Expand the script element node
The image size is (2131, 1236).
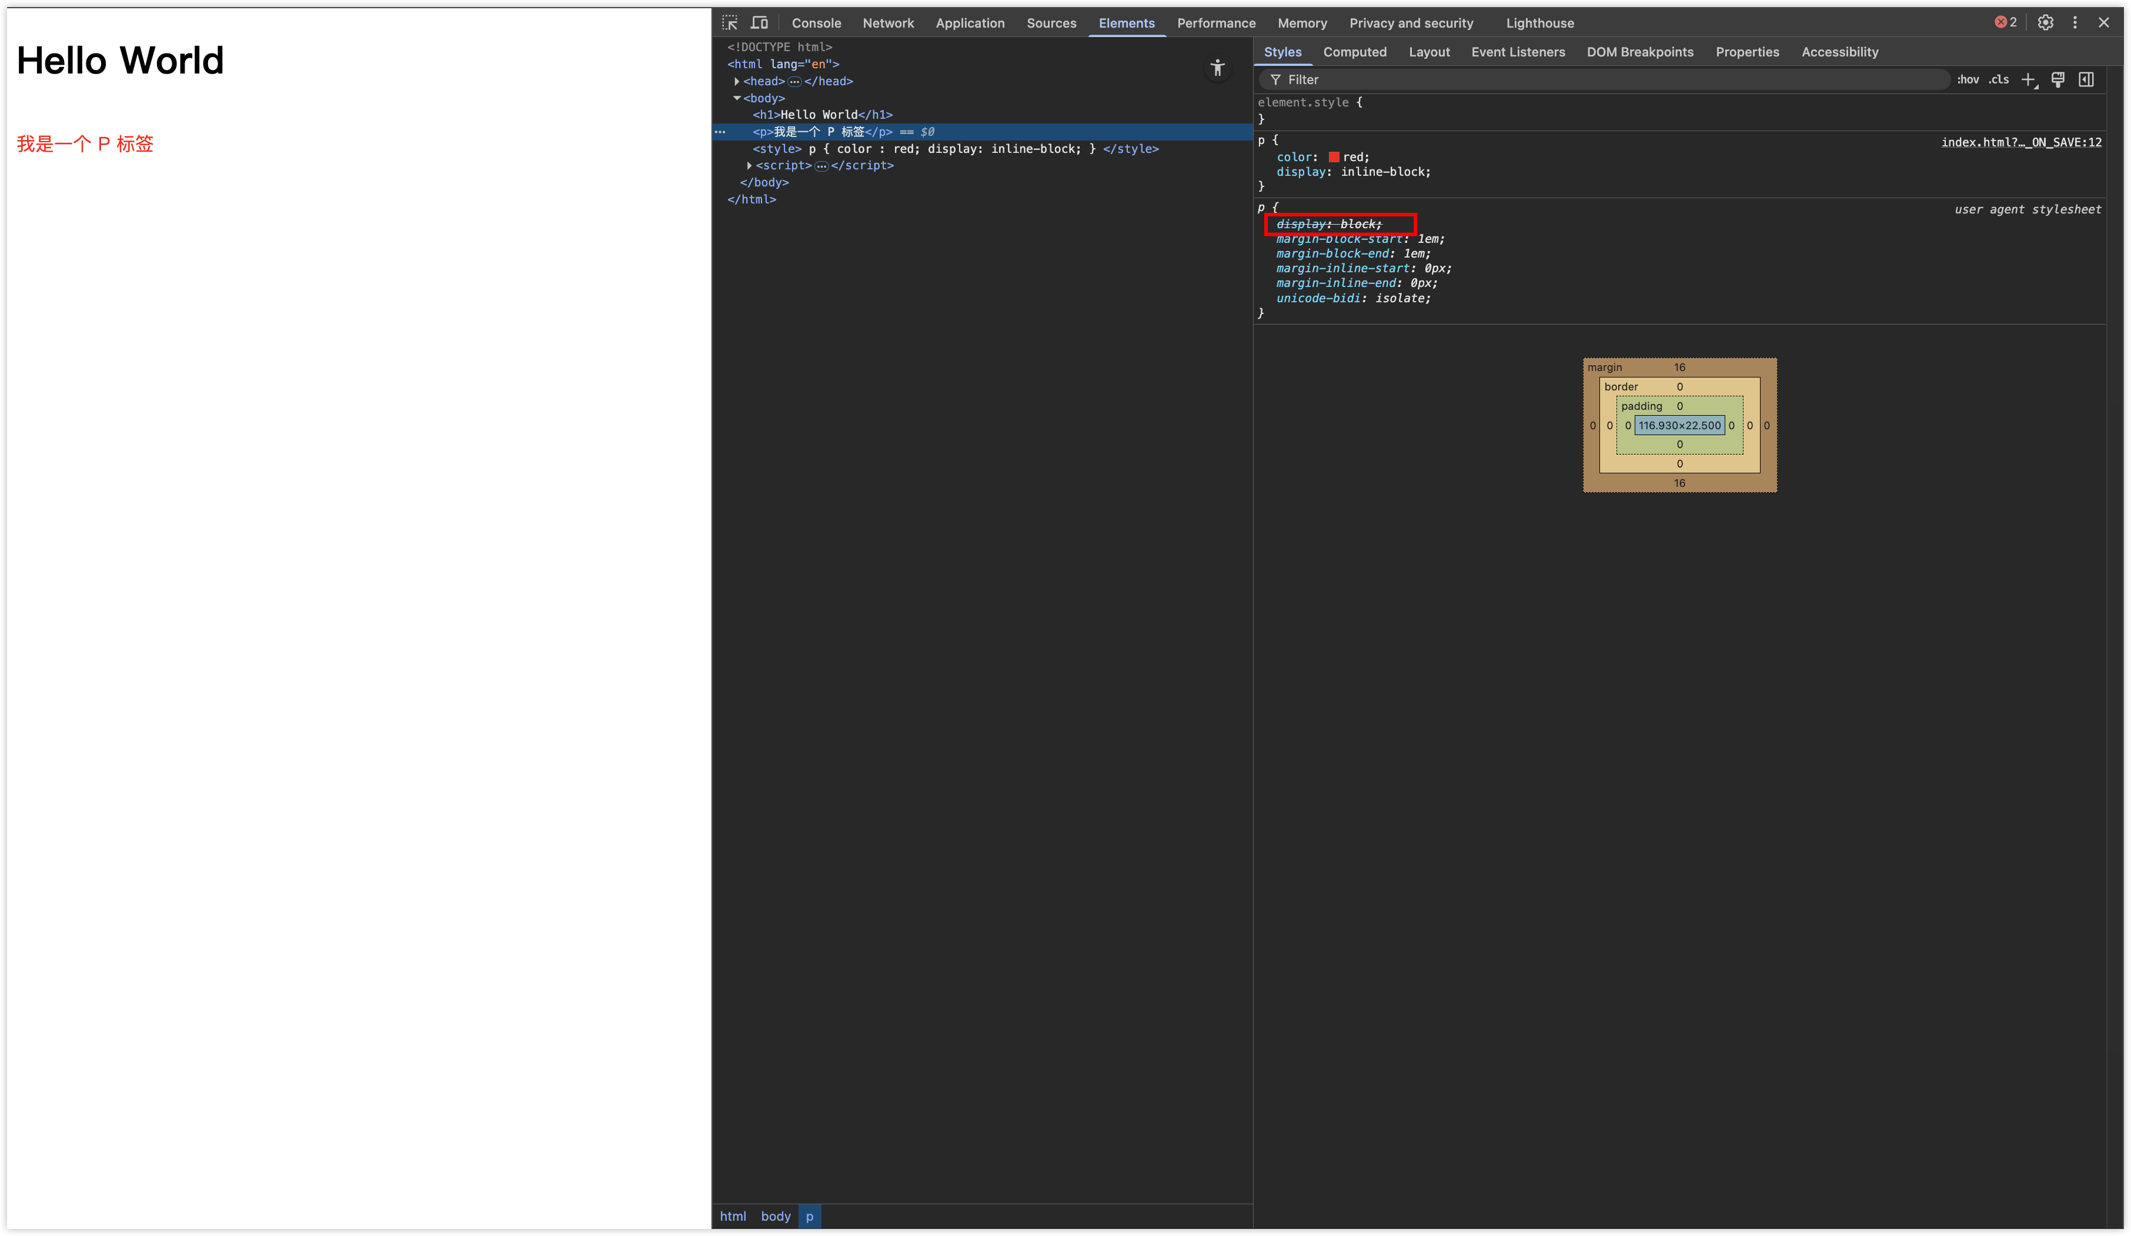pyautogui.click(x=749, y=166)
